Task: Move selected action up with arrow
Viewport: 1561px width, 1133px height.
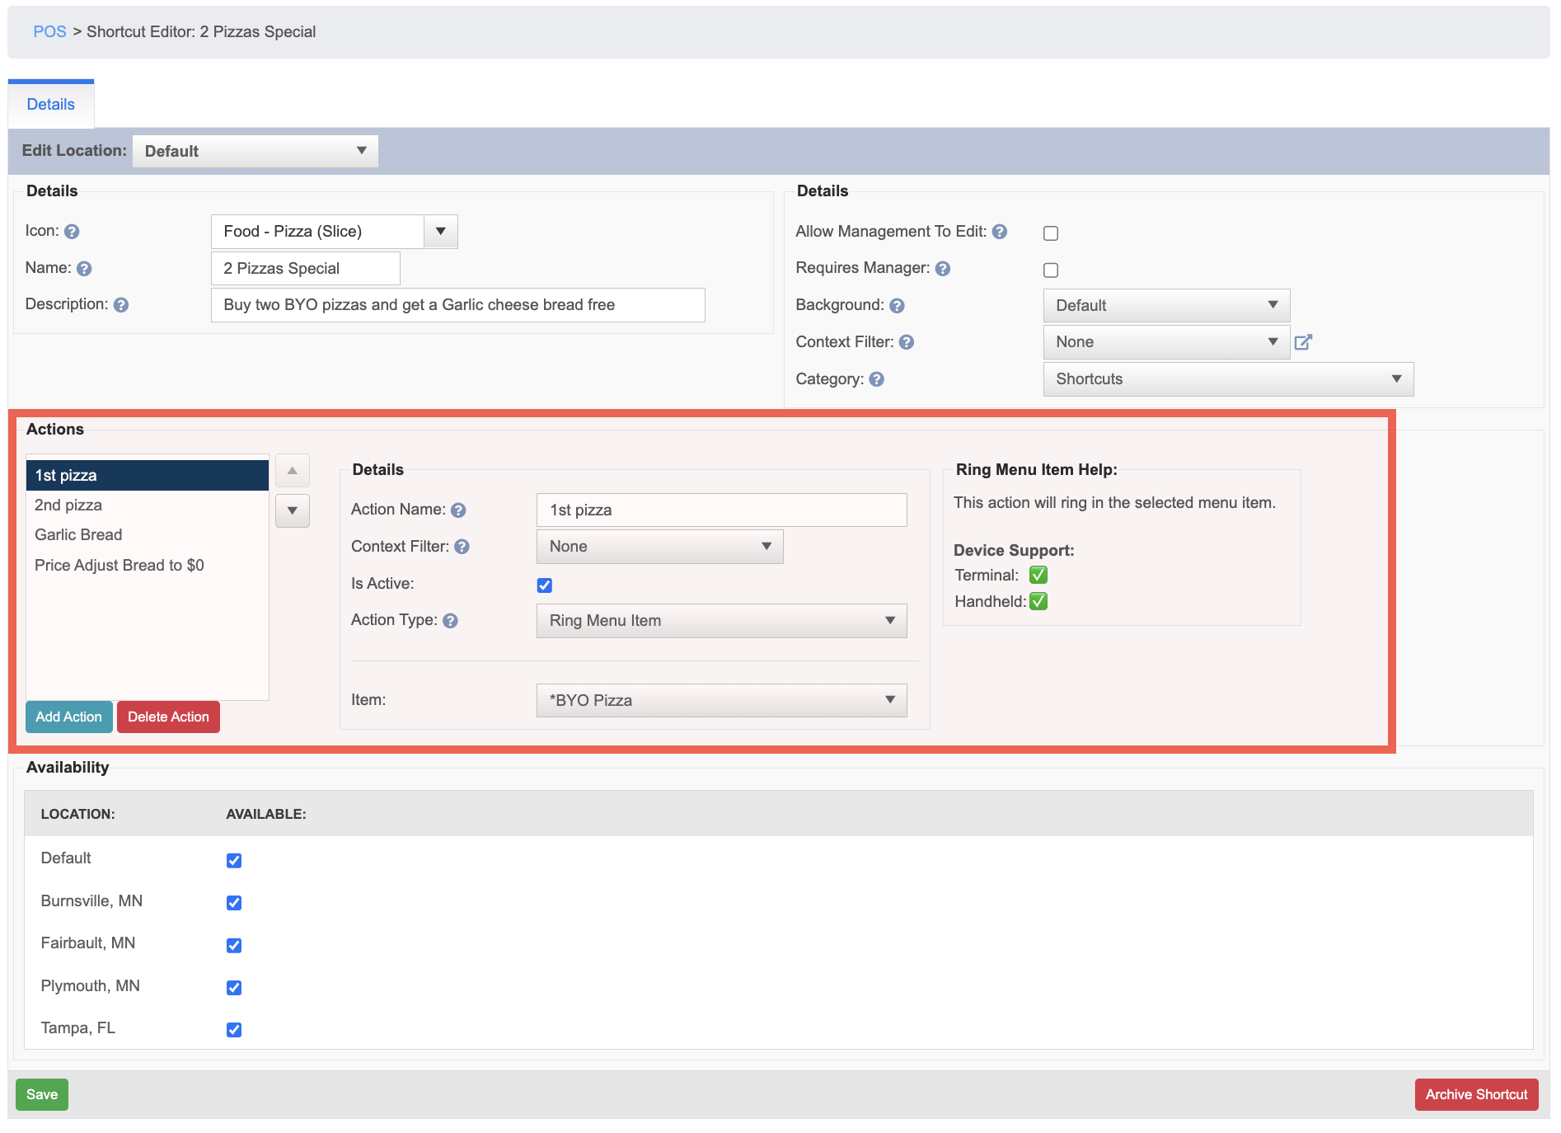Action: point(293,471)
